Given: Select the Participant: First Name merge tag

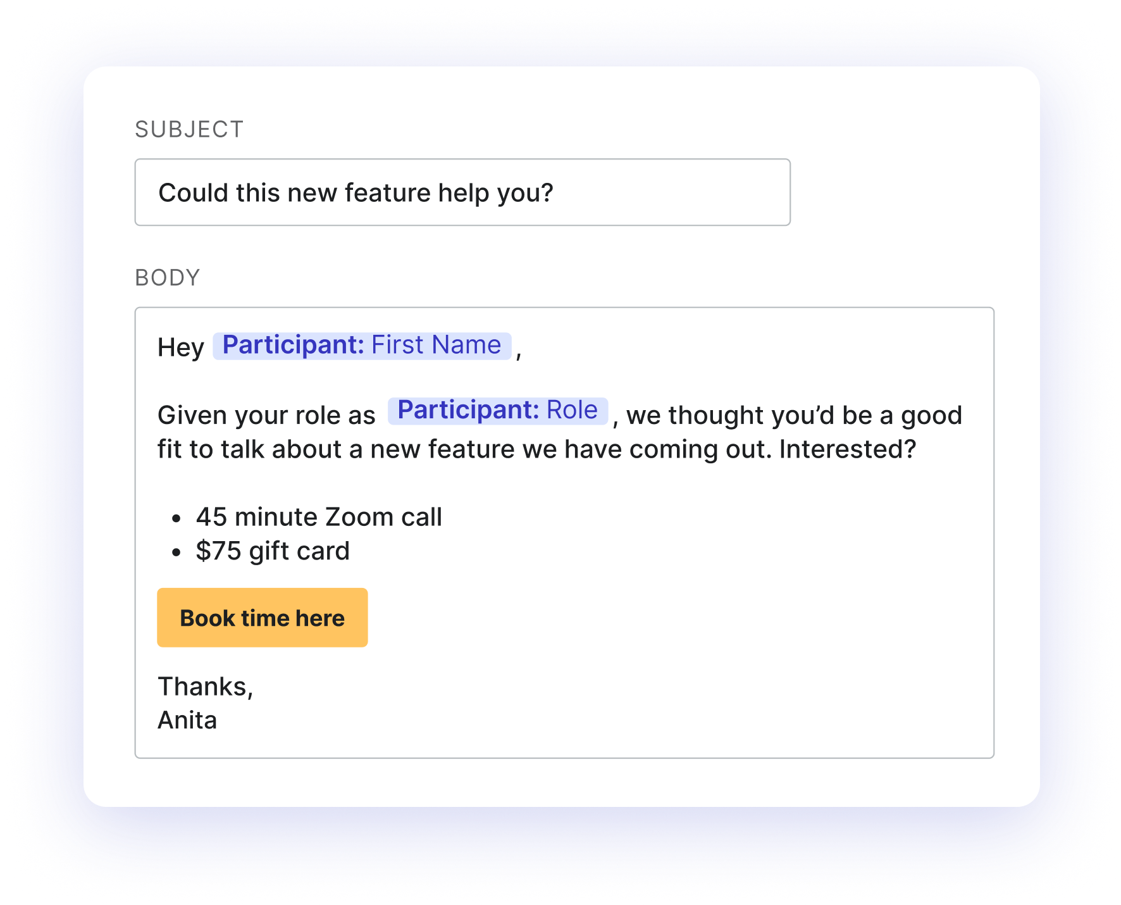Looking at the screenshot, I should click(362, 345).
